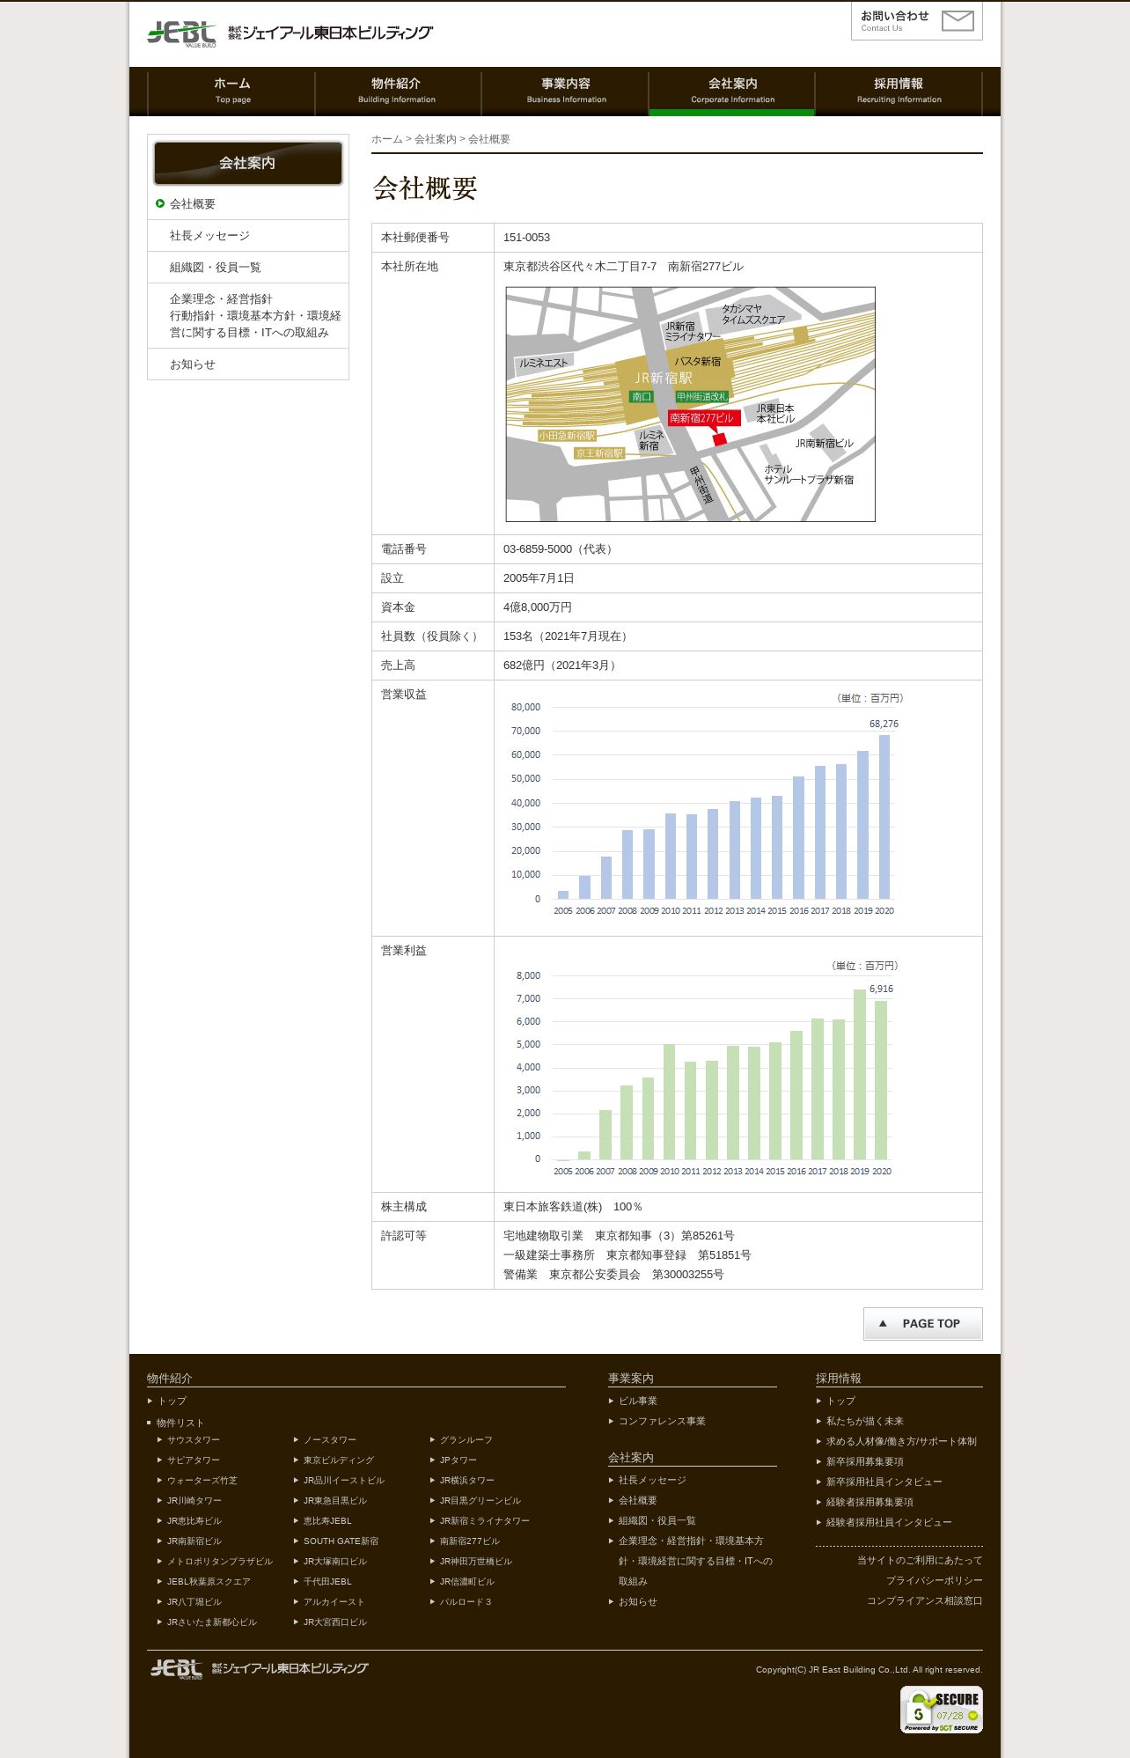Viewport: 1130px width, 1758px height.
Task: Click the envelope icon beside Contact Us
Action: point(958,21)
